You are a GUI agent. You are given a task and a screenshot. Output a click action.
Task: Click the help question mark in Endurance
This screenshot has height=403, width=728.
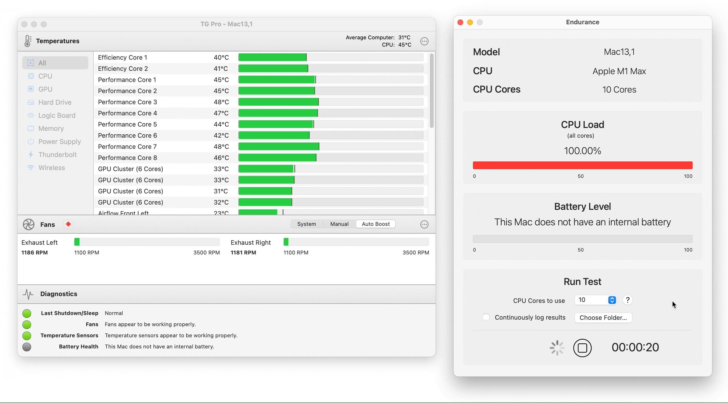tap(628, 300)
